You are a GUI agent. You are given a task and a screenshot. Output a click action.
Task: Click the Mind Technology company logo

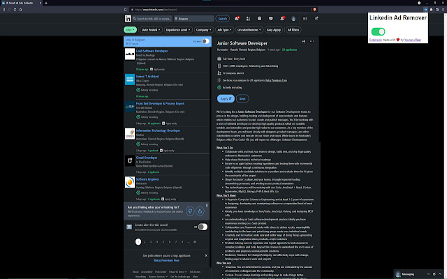[x=130, y=55]
